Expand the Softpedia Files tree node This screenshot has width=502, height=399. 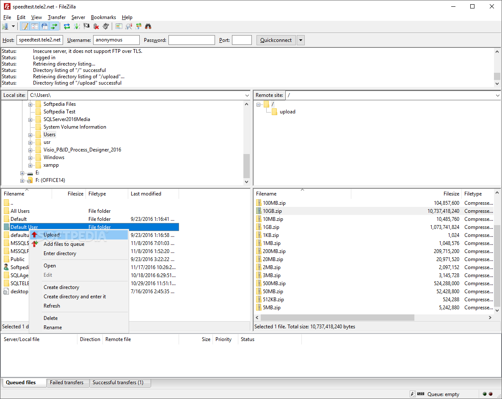coord(30,105)
